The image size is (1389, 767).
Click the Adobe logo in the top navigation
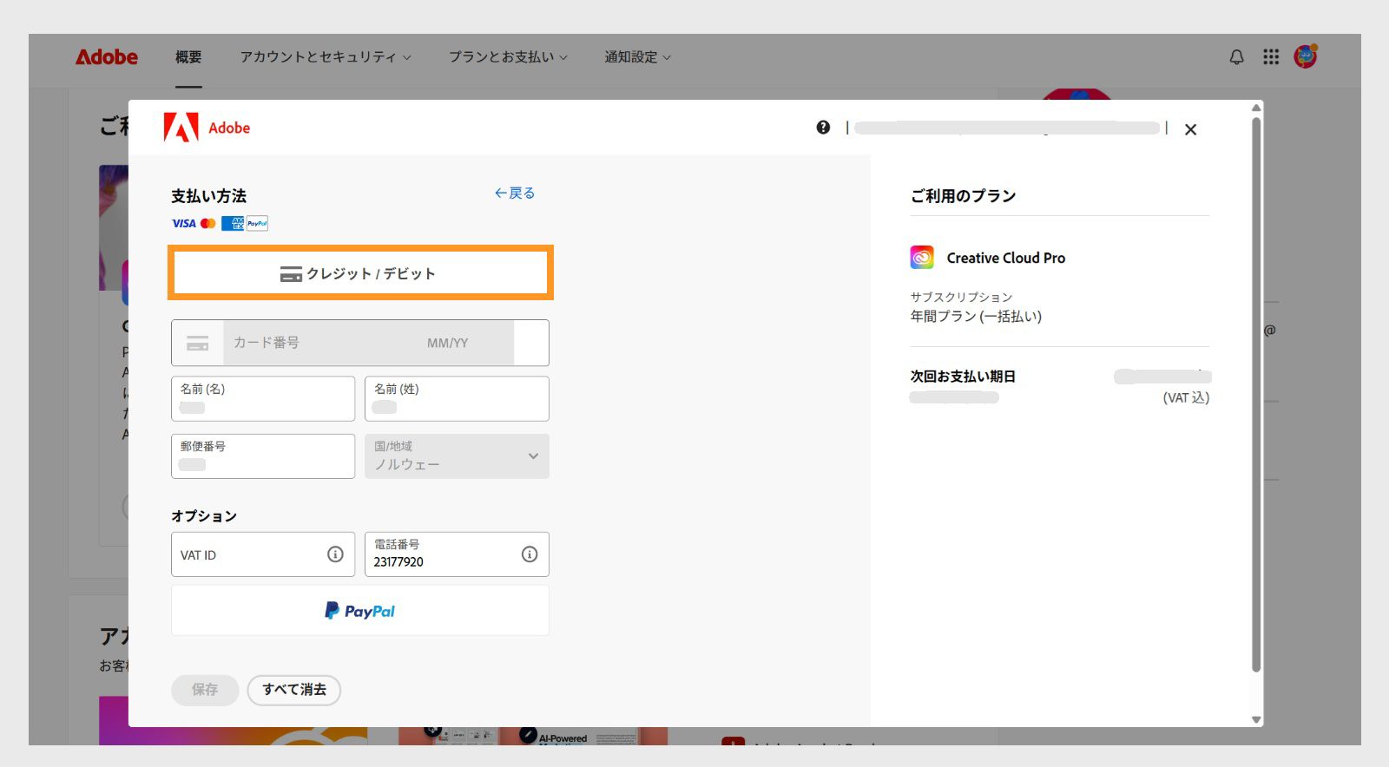pyautogui.click(x=107, y=57)
